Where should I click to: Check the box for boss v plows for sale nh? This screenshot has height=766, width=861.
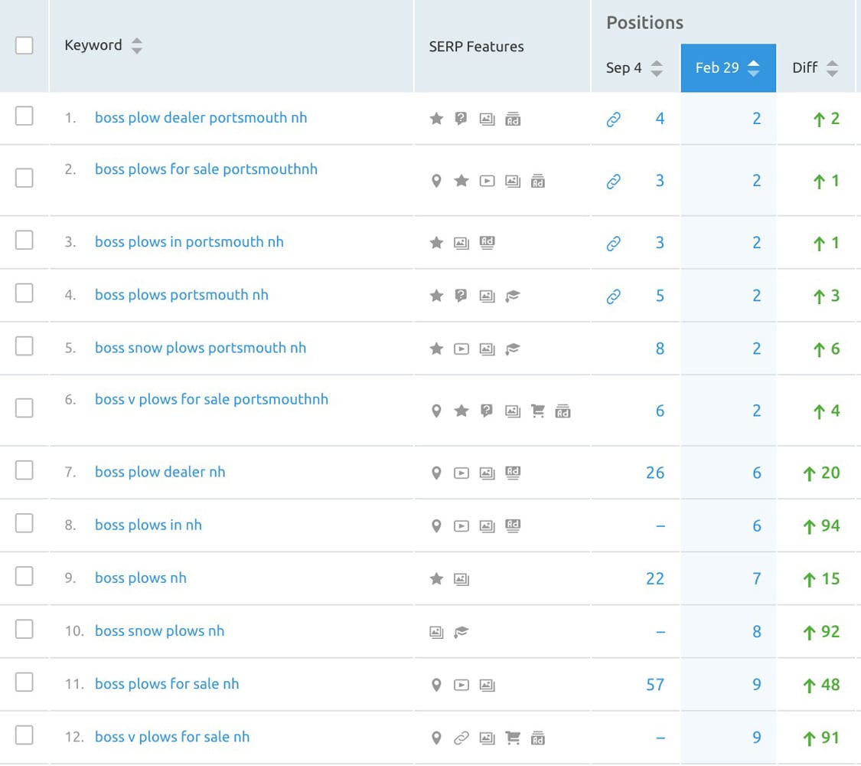coord(24,735)
